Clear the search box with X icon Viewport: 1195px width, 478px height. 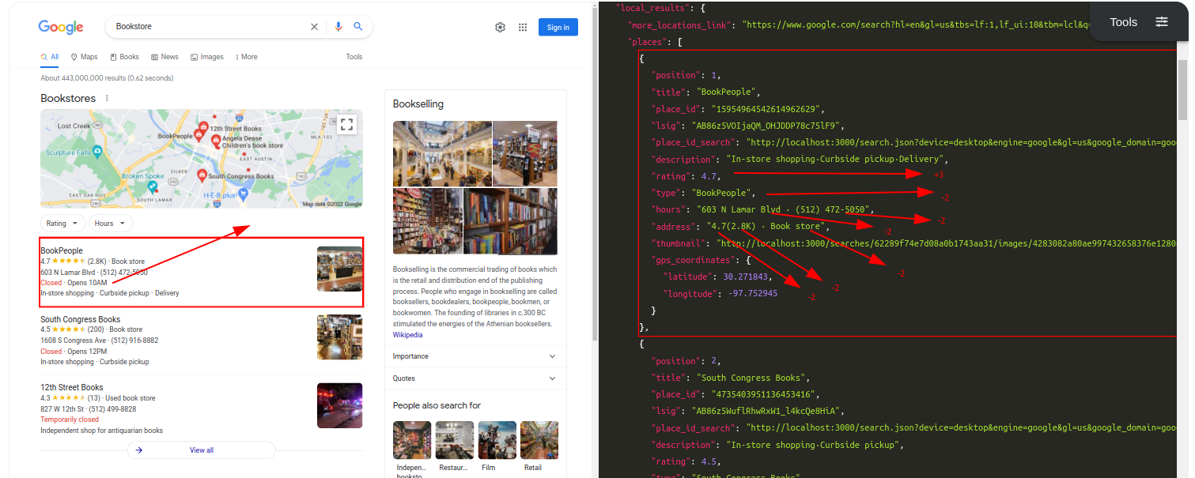[314, 27]
